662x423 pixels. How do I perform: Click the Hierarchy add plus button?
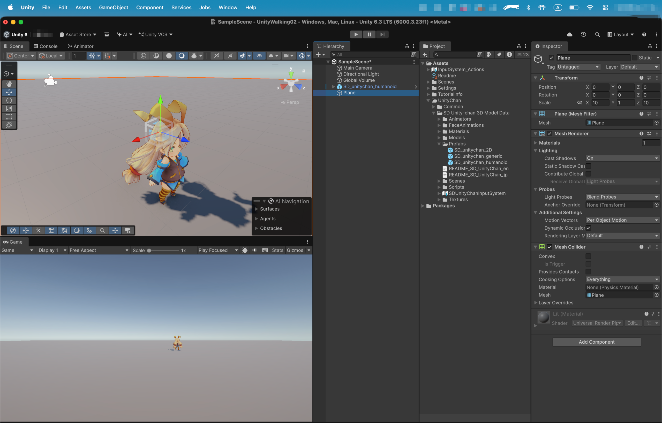318,54
